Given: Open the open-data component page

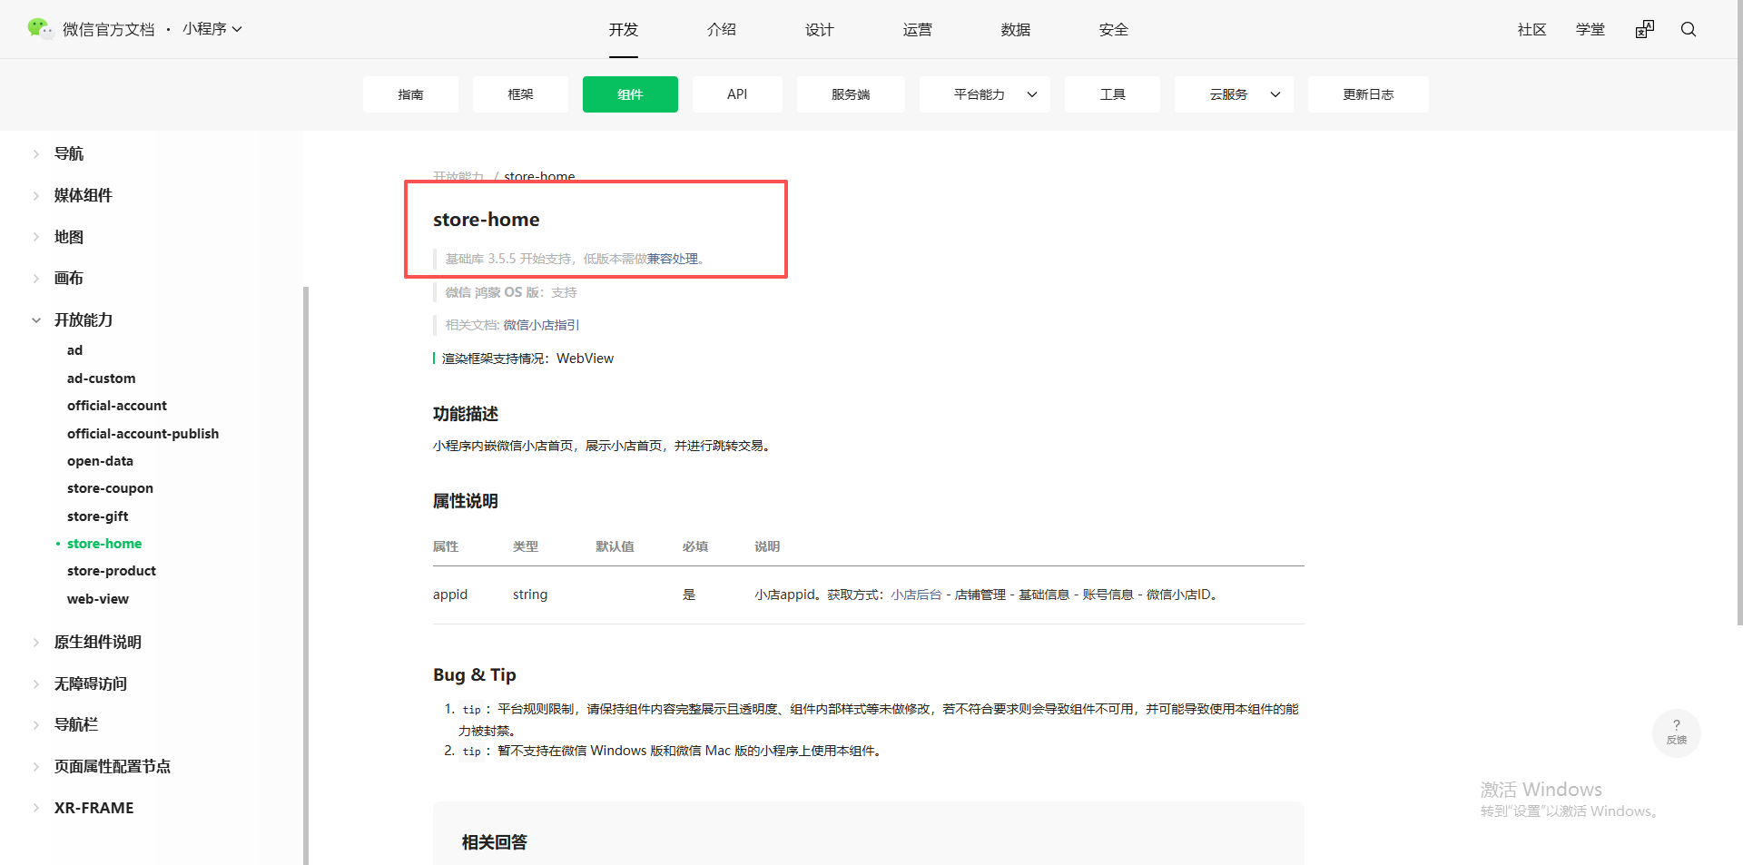Looking at the screenshot, I should point(100,461).
